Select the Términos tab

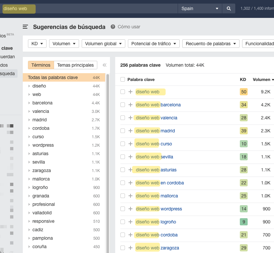click(41, 65)
